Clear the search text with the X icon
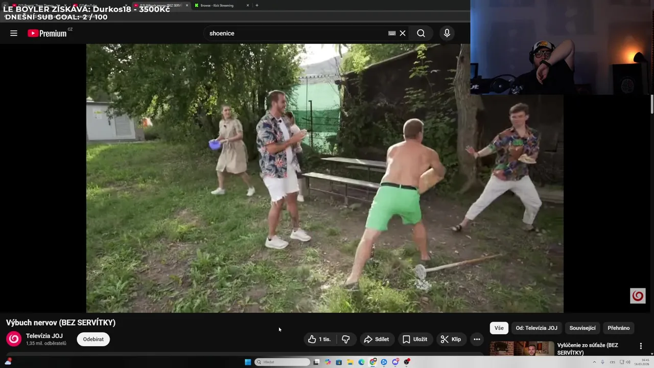Screen dimensions: 654x368 [x=403, y=33]
